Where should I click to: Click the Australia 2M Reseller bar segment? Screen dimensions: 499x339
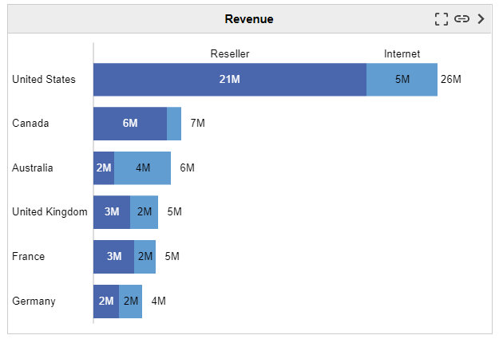pos(104,168)
